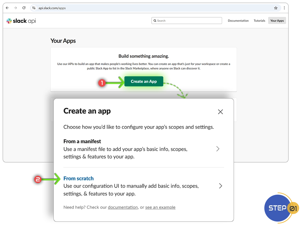This screenshot has width=304, height=228.
Task: Close the Create an app dialog
Action: point(220,112)
